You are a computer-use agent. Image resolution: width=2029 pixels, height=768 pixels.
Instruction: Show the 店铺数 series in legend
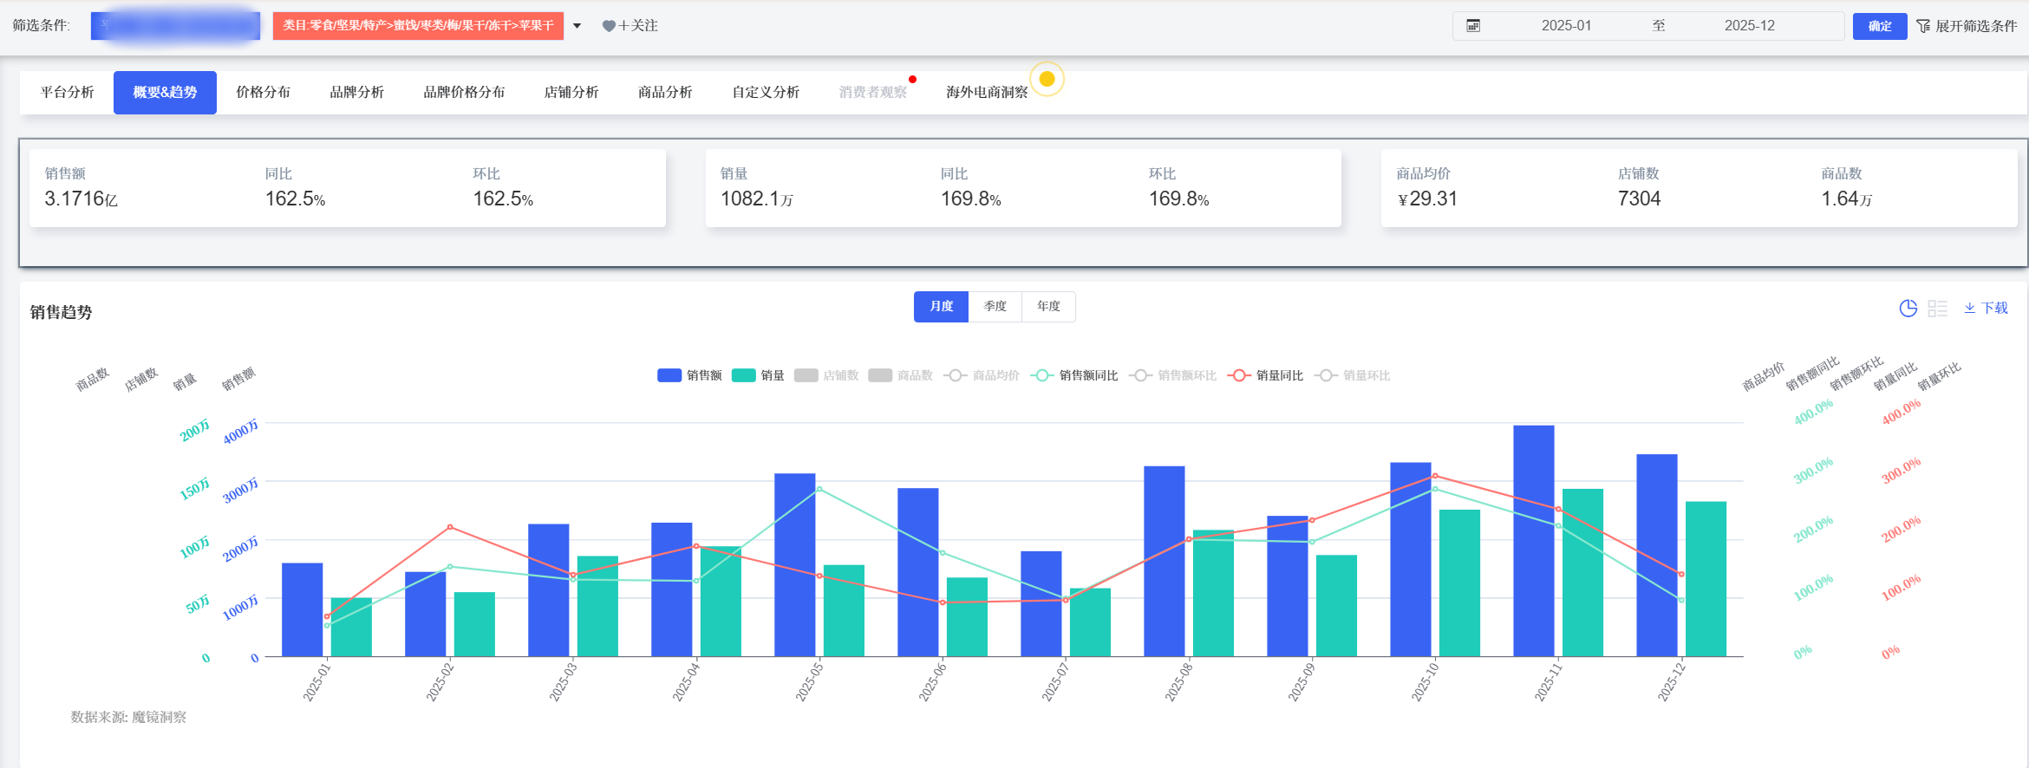(826, 375)
